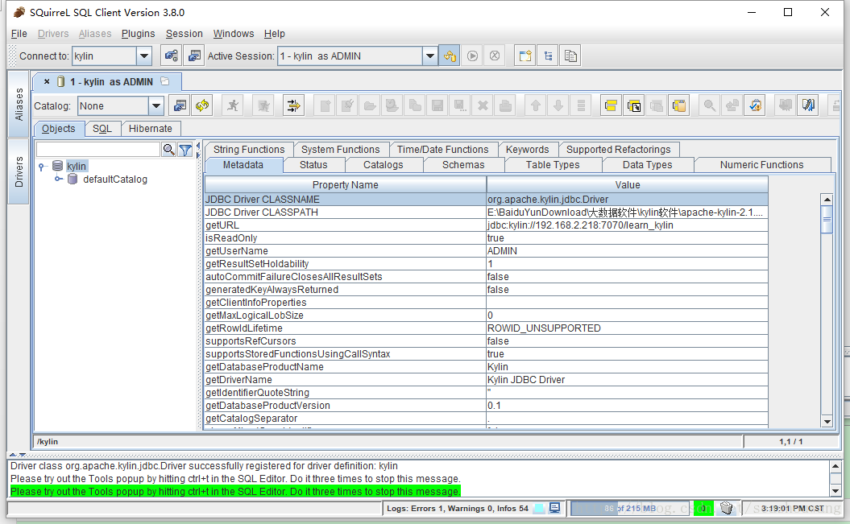Click the first yellow window panel icon

pyautogui.click(x=611, y=105)
